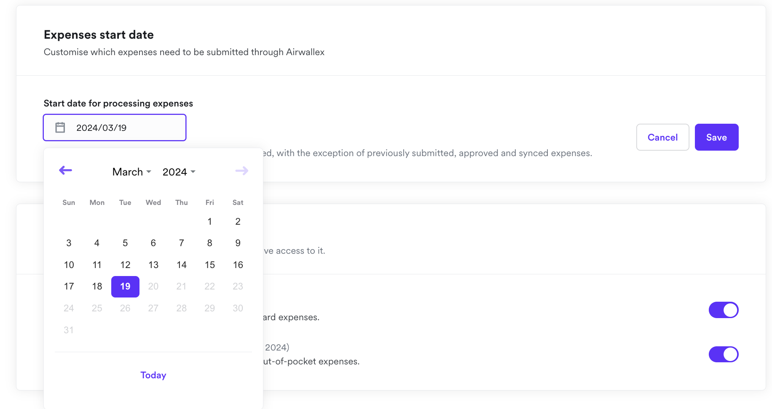Toggle the card expenses switch
This screenshot has width=772, height=409.
click(x=723, y=310)
